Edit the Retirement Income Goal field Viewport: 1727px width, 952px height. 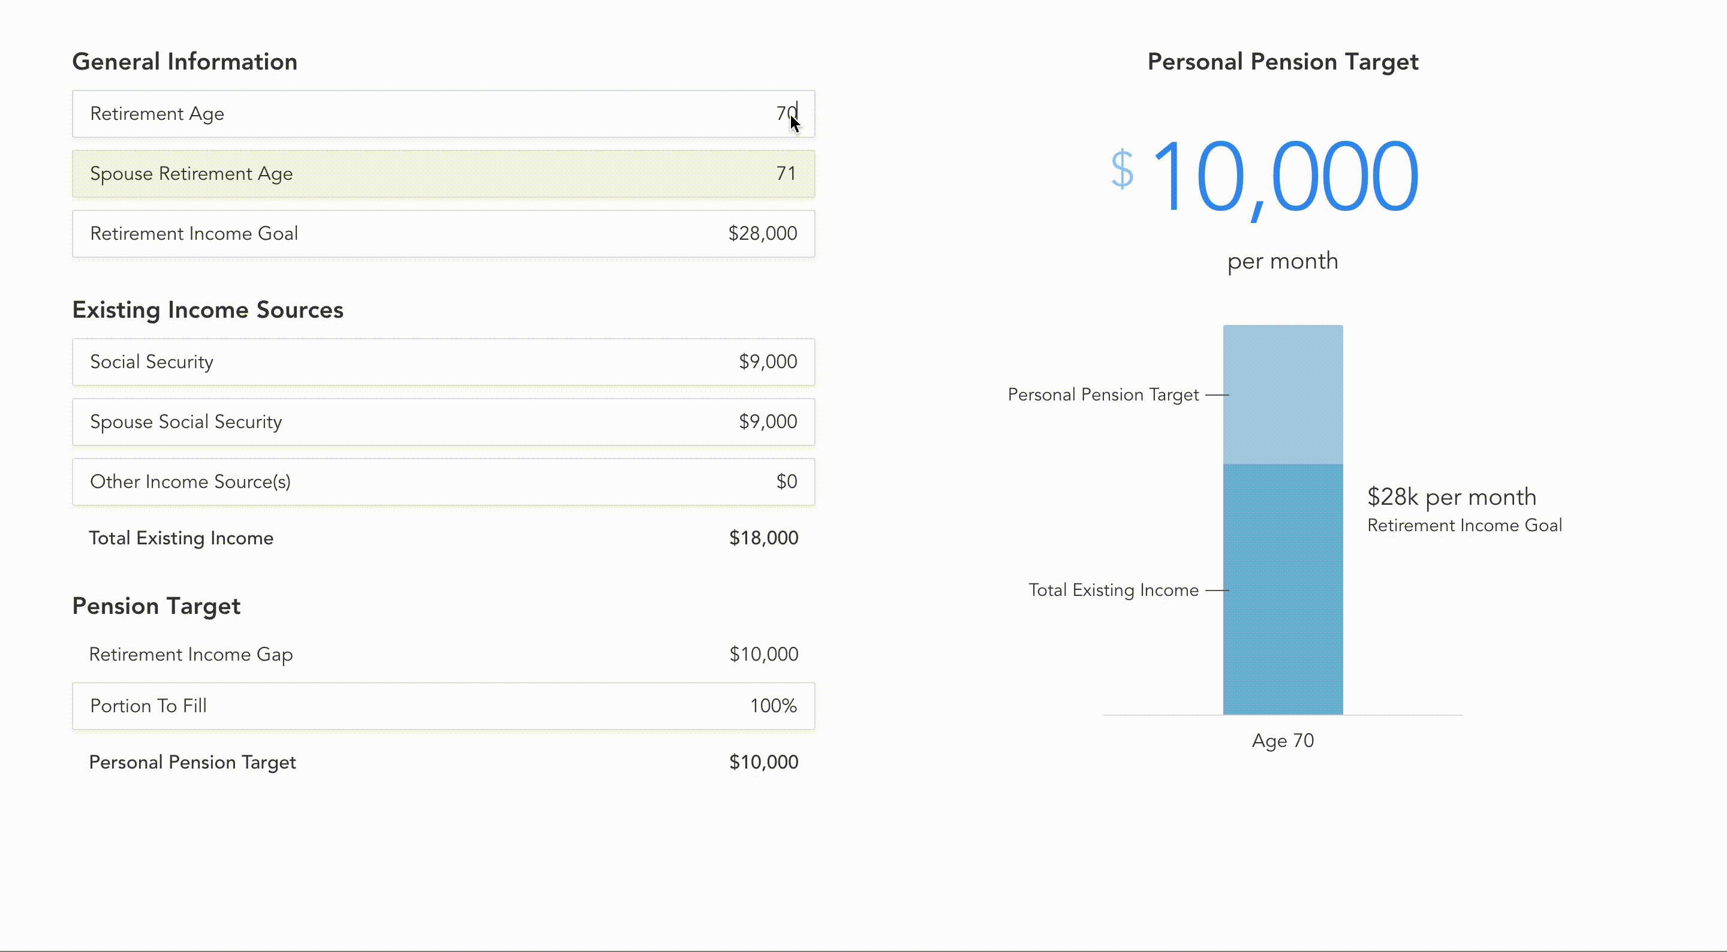tap(443, 233)
